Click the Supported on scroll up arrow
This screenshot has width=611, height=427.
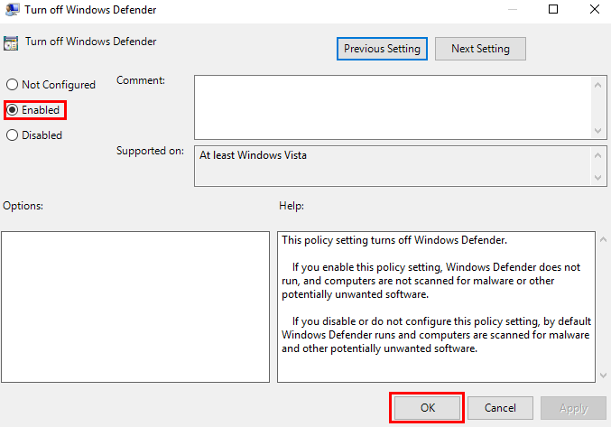tap(597, 155)
